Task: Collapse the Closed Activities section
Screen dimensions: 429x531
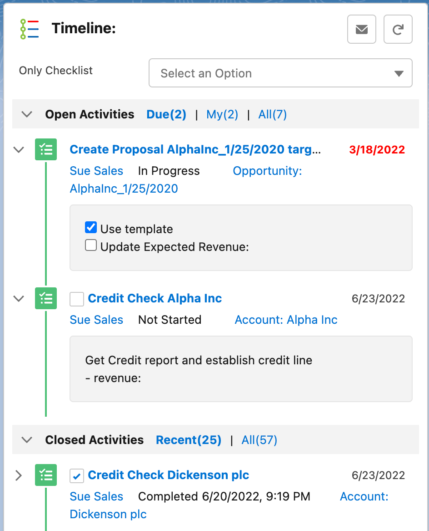Action: [26, 439]
